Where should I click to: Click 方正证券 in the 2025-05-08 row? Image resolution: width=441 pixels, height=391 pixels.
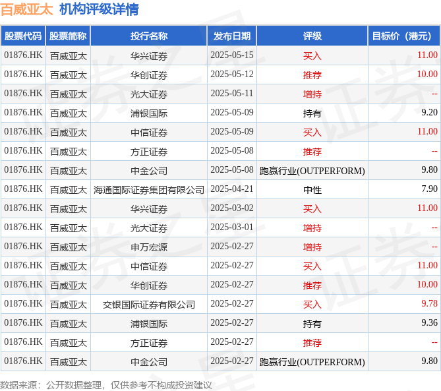coord(149,152)
